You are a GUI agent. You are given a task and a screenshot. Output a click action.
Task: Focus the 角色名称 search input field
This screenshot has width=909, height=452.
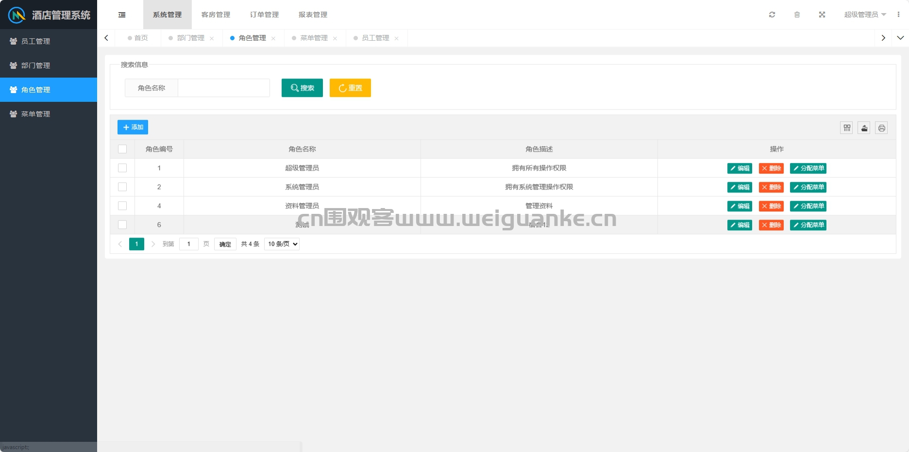click(224, 88)
